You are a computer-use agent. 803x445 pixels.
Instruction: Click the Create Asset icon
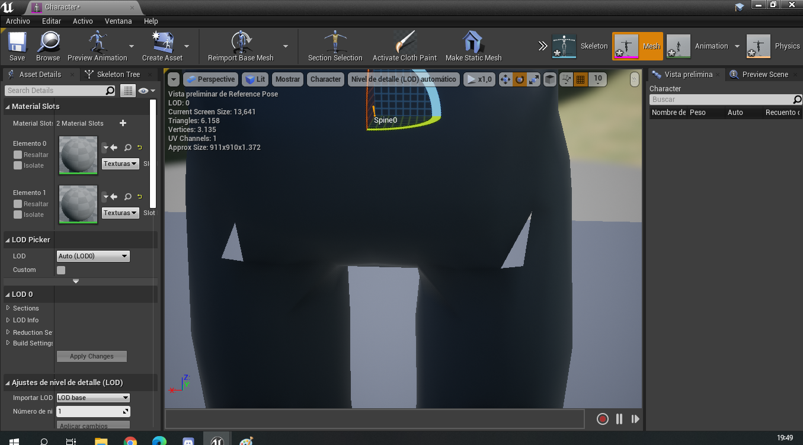click(x=162, y=46)
